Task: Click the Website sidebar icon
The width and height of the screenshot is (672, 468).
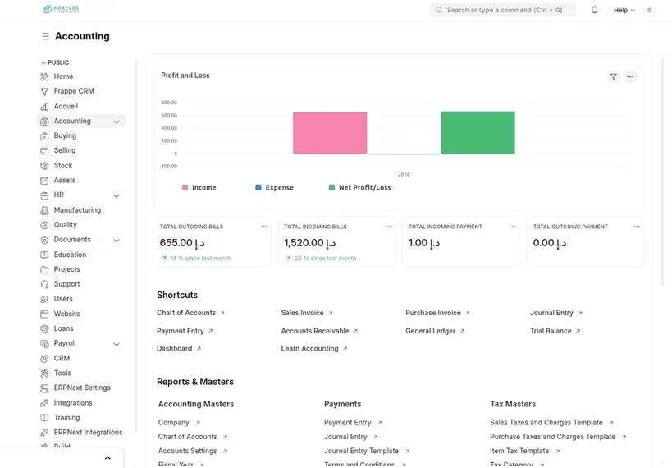Action: tap(44, 314)
